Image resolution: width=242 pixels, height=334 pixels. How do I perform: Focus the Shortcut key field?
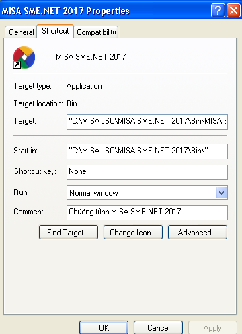(147, 172)
